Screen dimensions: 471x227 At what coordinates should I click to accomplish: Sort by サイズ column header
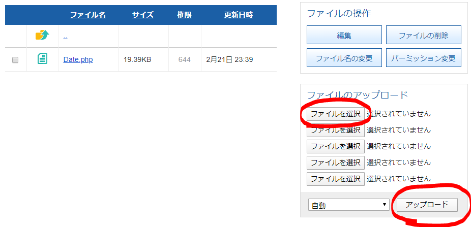click(x=143, y=15)
